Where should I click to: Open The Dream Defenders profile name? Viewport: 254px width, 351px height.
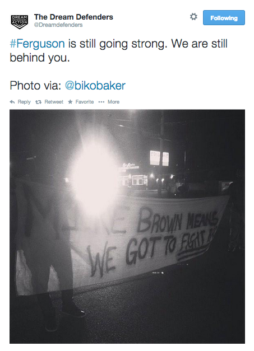[x=73, y=17]
